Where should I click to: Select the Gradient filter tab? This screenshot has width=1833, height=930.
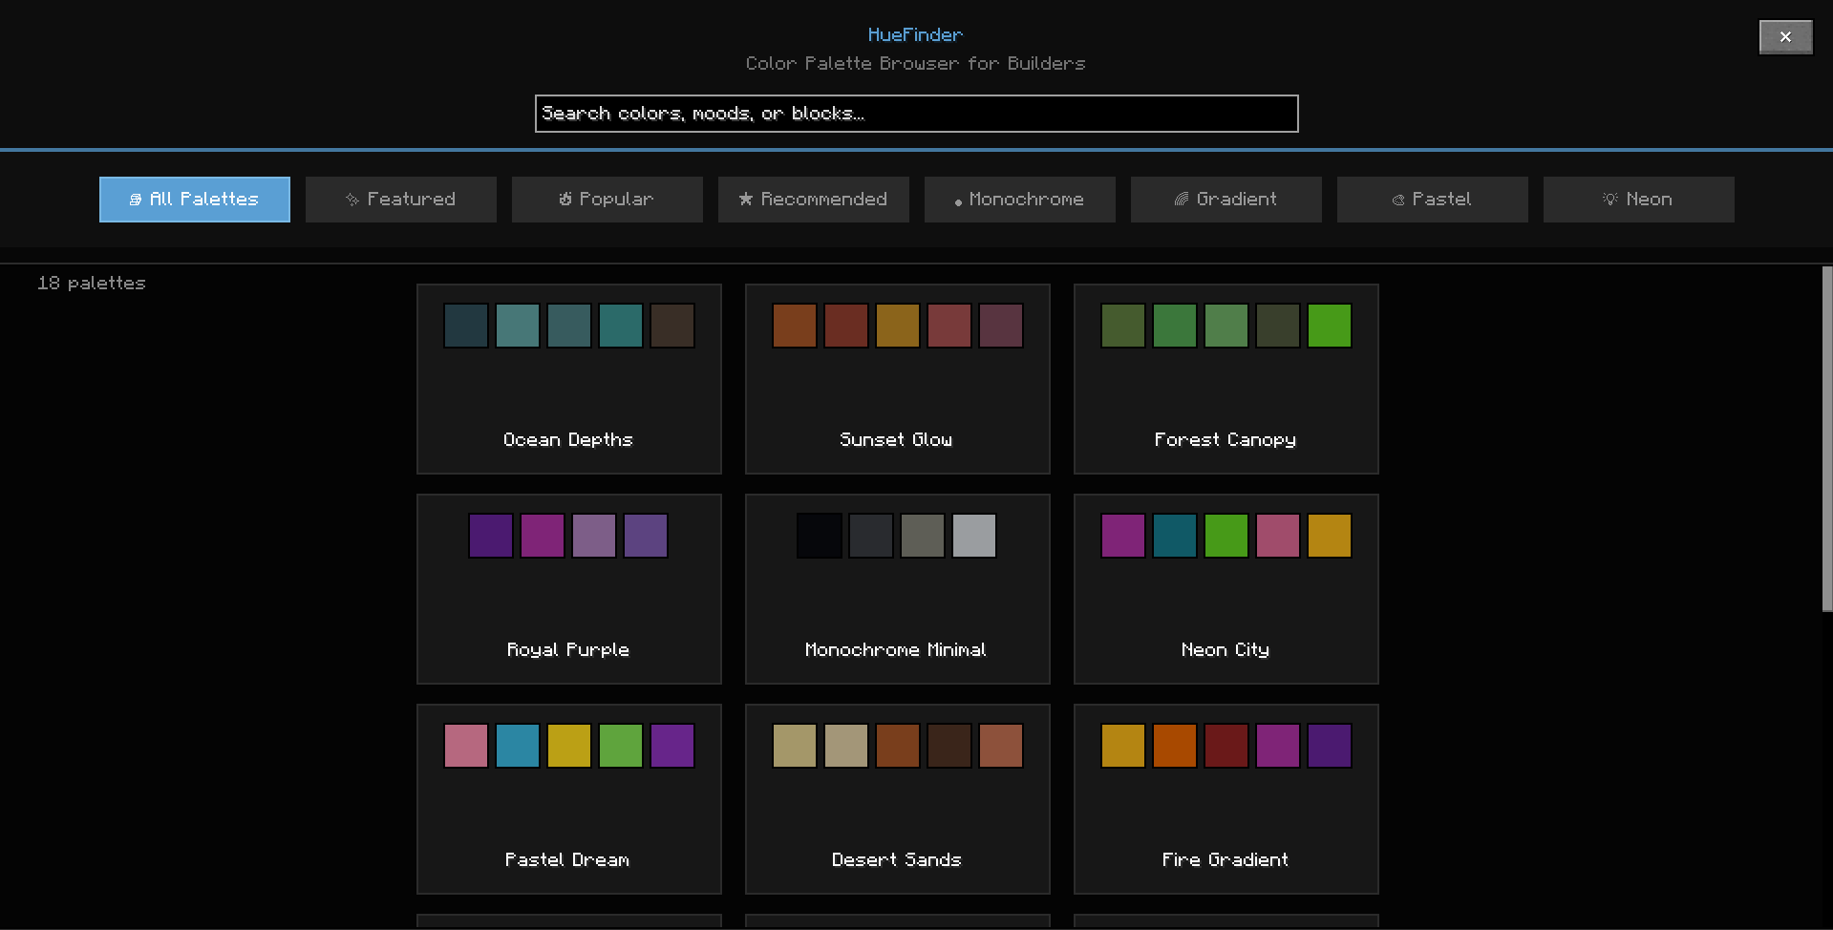(x=1226, y=200)
